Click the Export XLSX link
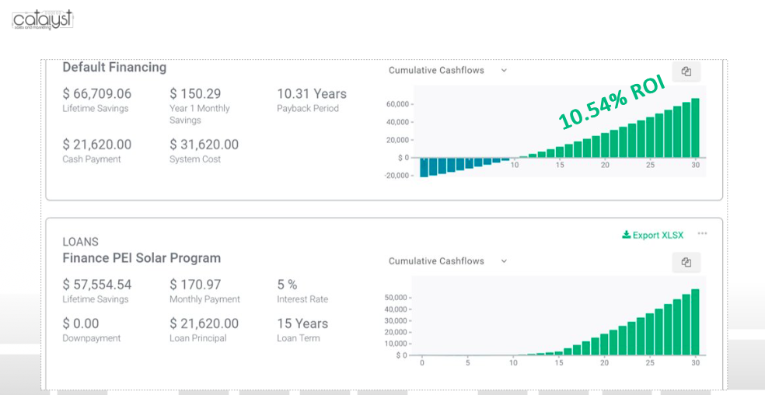Image resolution: width=765 pixels, height=395 pixels. tap(657, 235)
